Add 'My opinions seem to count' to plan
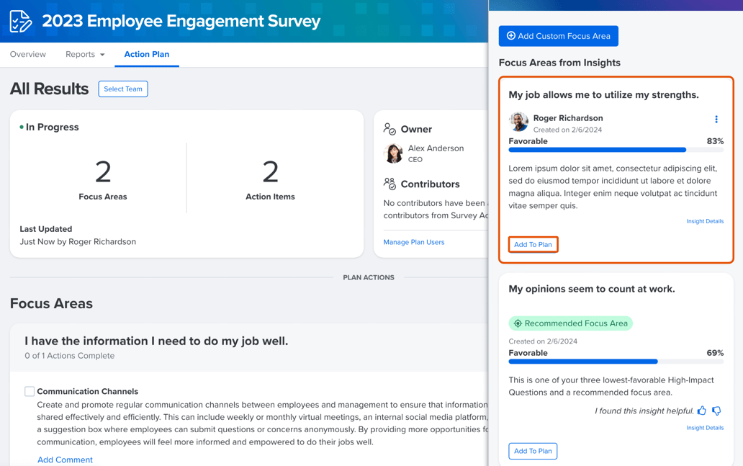The height and width of the screenshot is (466, 743). (x=533, y=451)
